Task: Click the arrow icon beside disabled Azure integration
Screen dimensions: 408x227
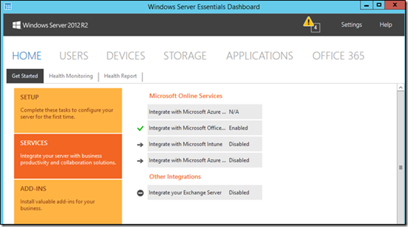Action: click(x=140, y=161)
